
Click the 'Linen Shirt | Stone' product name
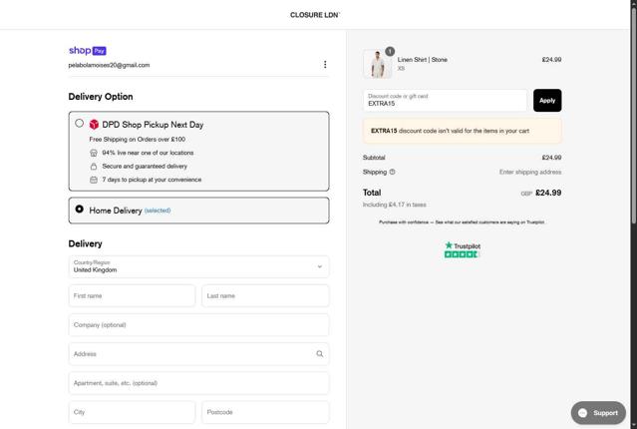pyautogui.click(x=422, y=60)
